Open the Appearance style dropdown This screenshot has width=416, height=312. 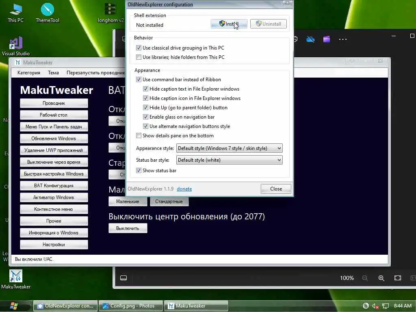[229, 148]
